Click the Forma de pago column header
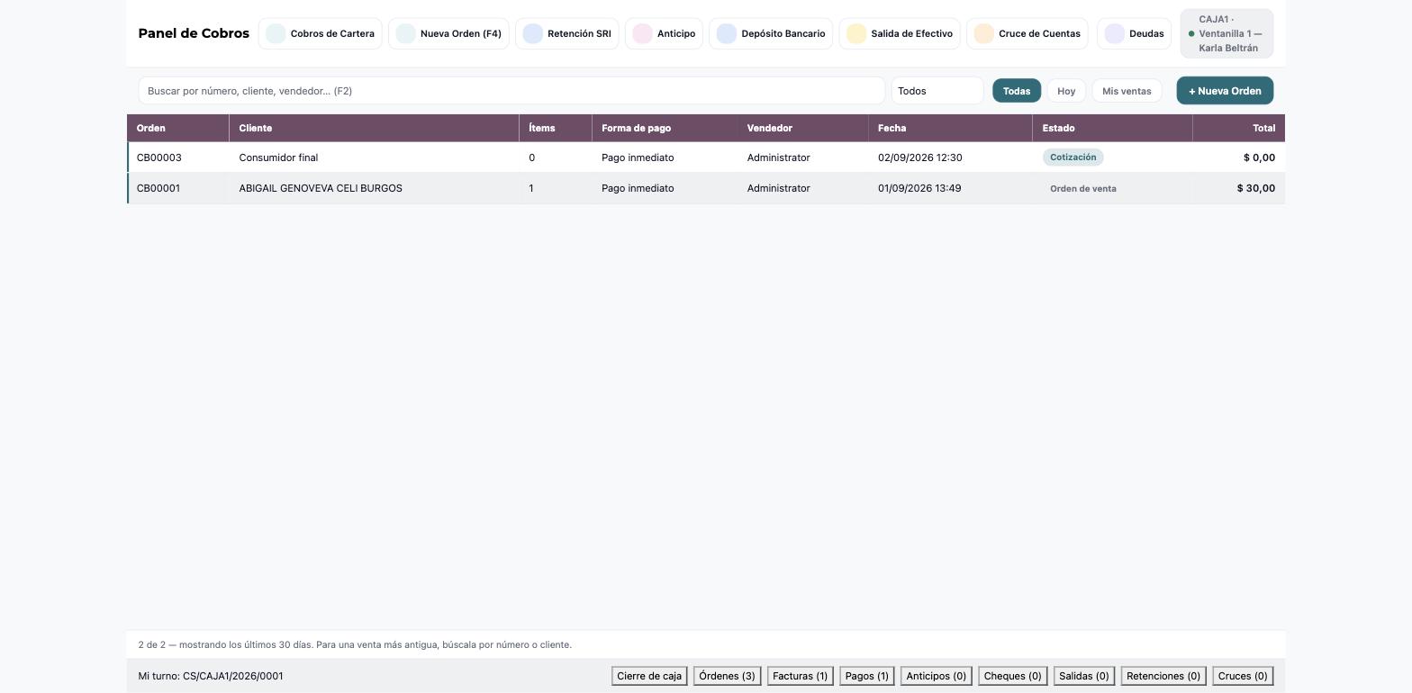The width and height of the screenshot is (1412, 693). click(665, 128)
